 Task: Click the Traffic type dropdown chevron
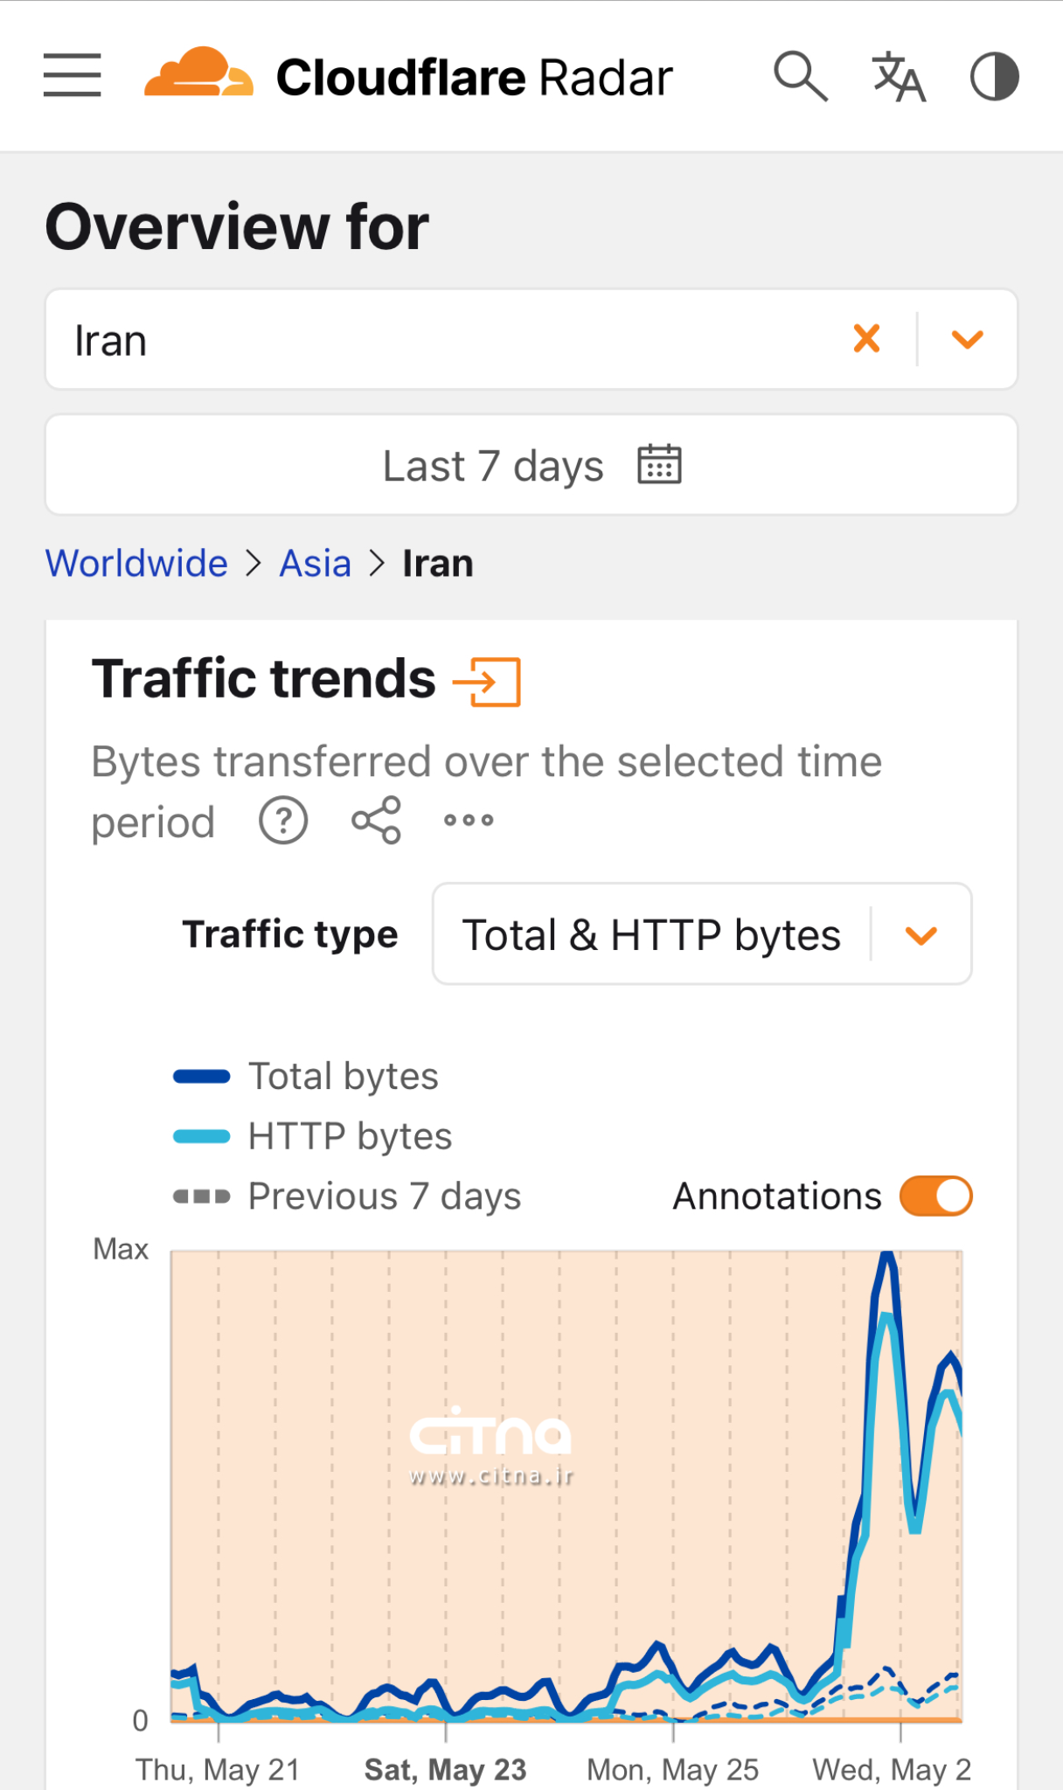tap(921, 935)
